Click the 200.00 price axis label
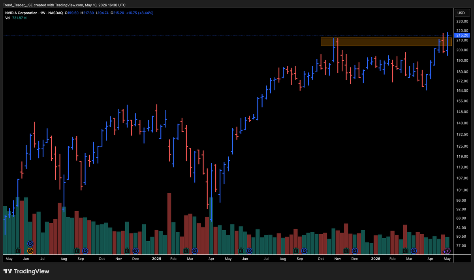The image size is (474, 280). (x=461, y=50)
